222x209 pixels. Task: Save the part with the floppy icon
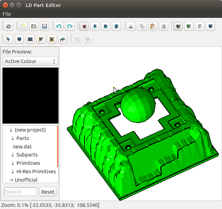pyautogui.click(x=44, y=26)
